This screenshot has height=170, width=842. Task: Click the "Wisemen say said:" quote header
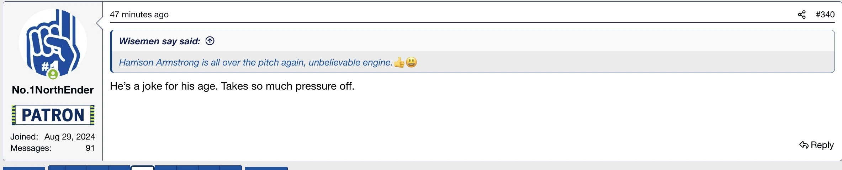(x=160, y=41)
